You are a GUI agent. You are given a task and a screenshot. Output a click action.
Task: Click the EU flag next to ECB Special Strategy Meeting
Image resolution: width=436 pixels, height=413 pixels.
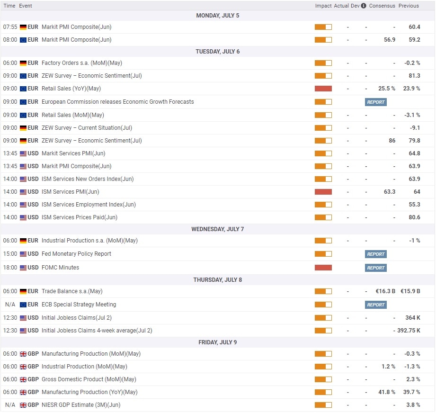coord(24,305)
